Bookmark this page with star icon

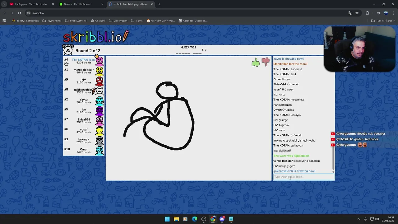(x=357, y=13)
